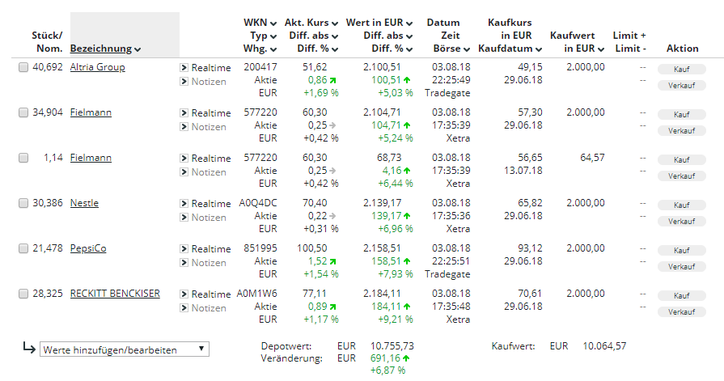Click Verkauf button for Fielmann 1,14 row
Image resolution: width=724 pixels, height=381 pixels.
(x=681, y=176)
